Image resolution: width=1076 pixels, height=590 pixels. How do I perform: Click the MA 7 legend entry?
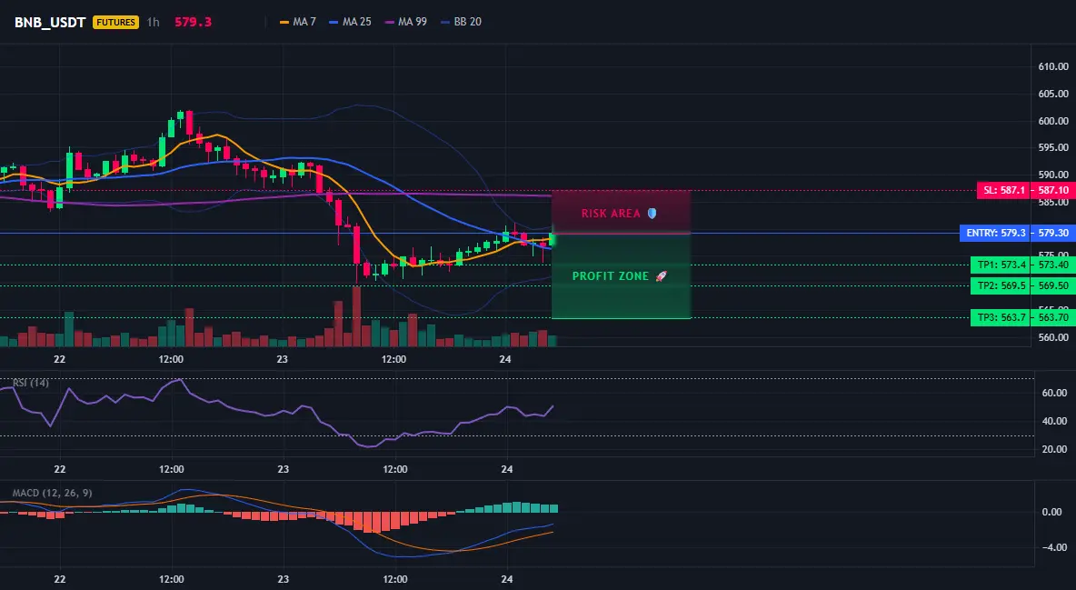point(298,22)
